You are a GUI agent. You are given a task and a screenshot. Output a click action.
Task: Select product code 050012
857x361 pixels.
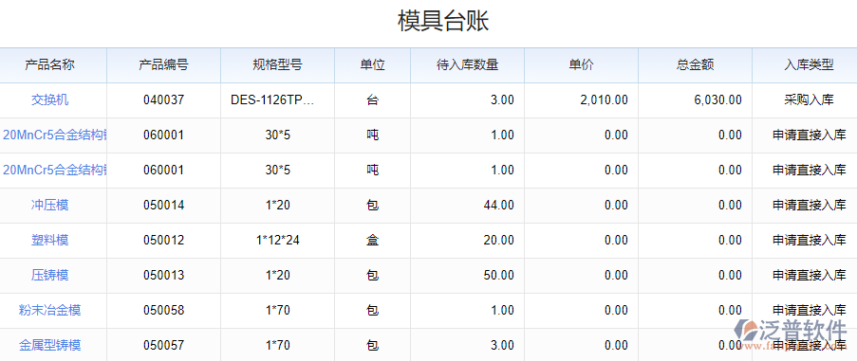[164, 240]
